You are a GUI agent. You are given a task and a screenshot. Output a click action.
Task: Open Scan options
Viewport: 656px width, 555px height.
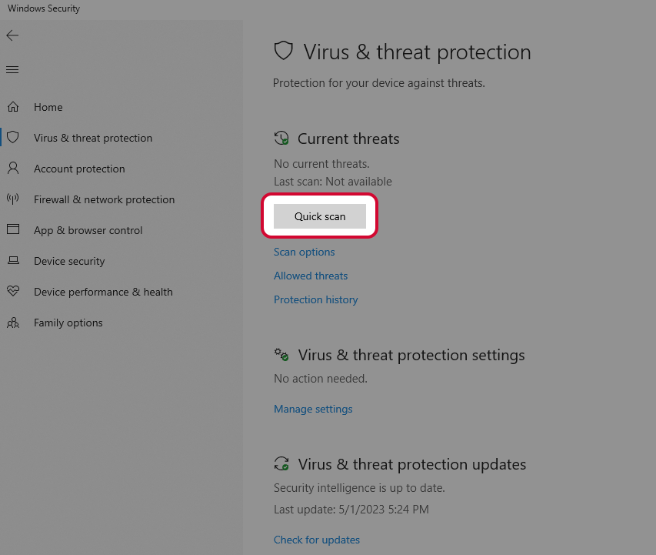(304, 252)
